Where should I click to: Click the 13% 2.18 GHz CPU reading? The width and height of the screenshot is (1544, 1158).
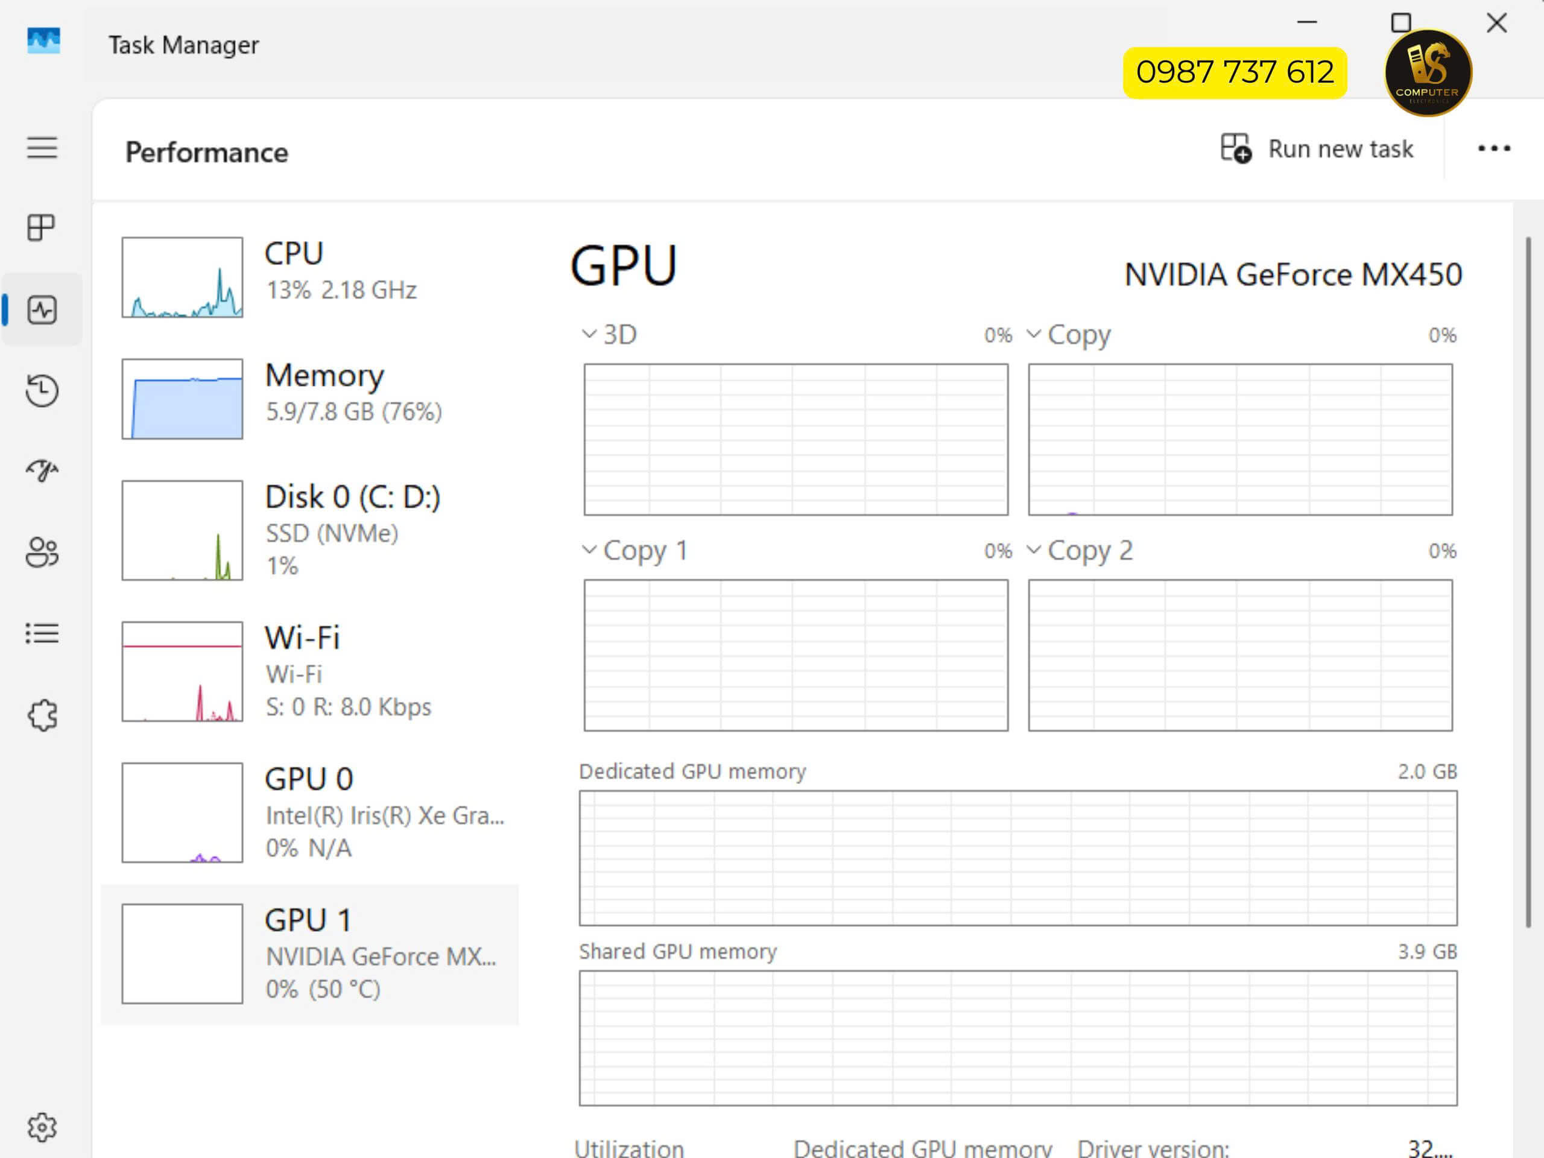coord(341,289)
